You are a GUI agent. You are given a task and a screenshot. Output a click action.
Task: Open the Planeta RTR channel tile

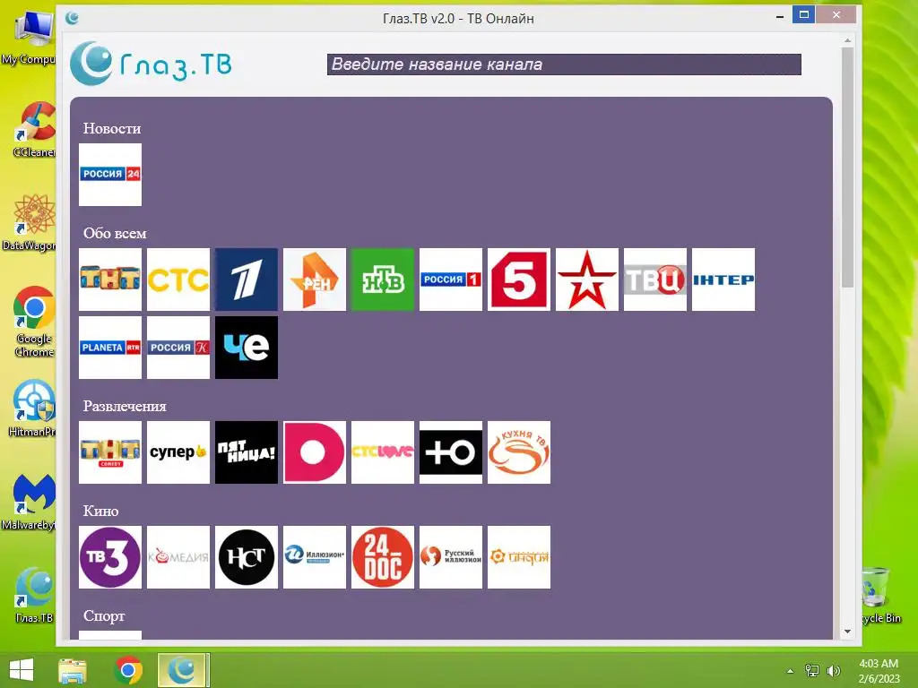(x=110, y=348)
